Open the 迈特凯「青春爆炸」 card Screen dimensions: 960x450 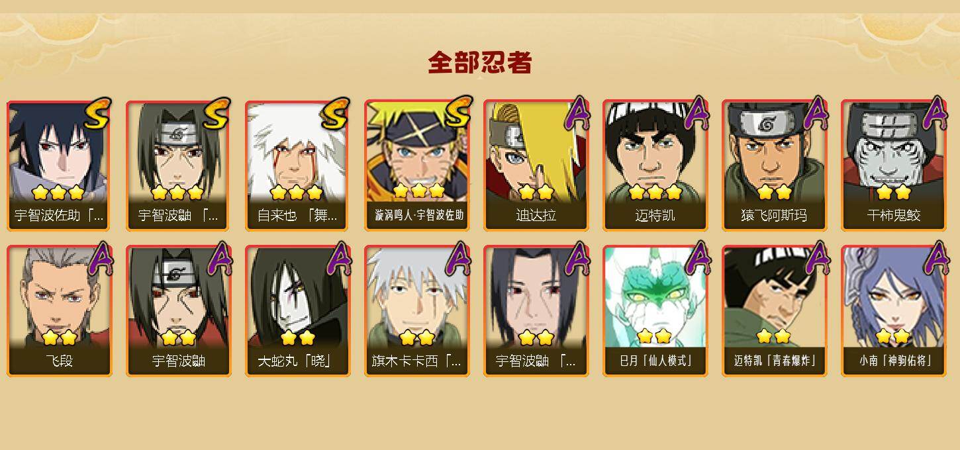coord(775,311)
